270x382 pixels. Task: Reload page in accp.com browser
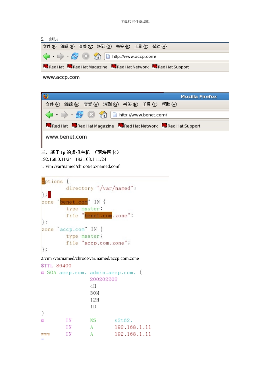pos(75,56)
